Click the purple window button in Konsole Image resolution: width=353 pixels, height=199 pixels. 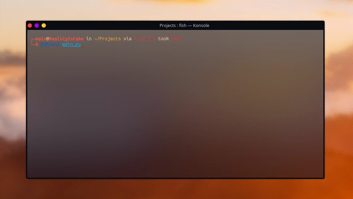click(x=37, y=26)
